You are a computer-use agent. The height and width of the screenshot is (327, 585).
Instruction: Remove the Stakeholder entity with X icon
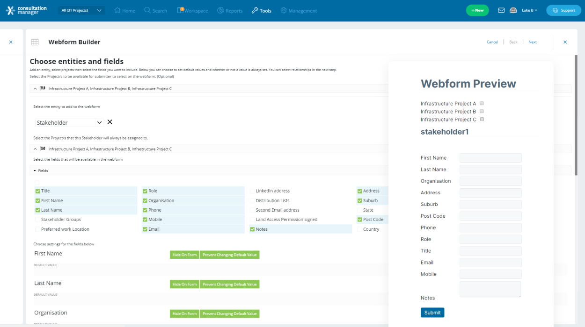pos(110,122)
